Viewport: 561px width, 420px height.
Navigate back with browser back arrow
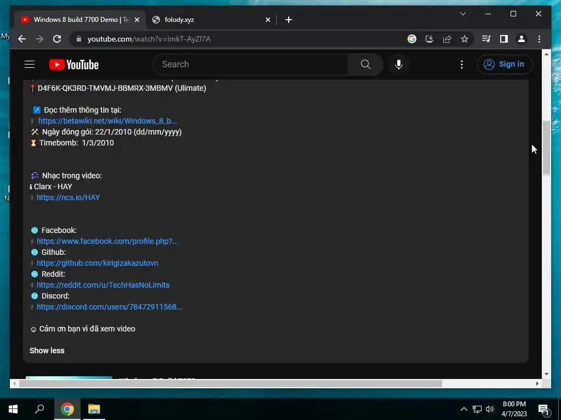pos(22,39)
